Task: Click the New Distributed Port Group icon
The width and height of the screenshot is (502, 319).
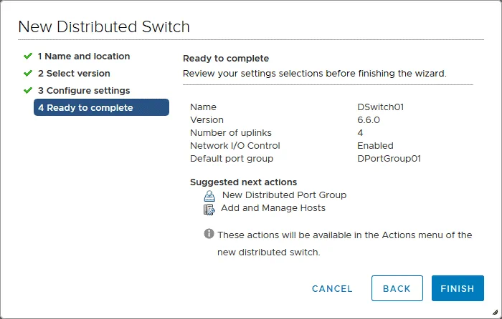Action: (209, 195)
